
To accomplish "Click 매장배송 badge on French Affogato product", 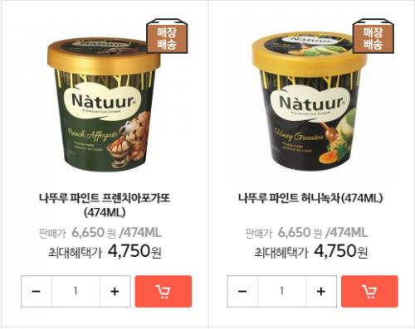I will (x=167, y=36).
